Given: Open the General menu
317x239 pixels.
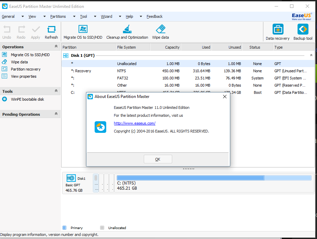Looking at the screenshot, I should click(x=8, y=16).
